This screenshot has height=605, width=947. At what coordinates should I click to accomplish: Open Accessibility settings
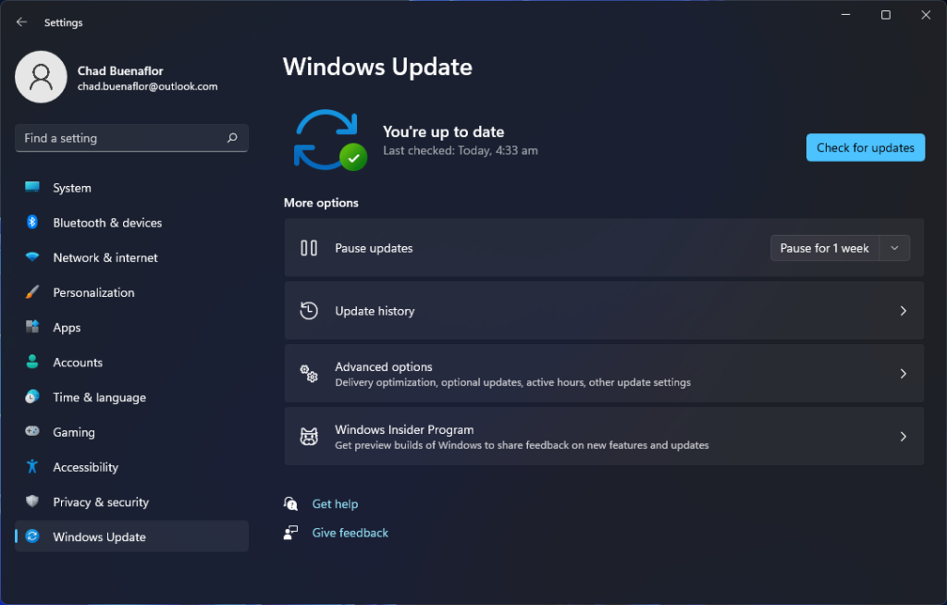pyautogui.click(x=131, y=466)
